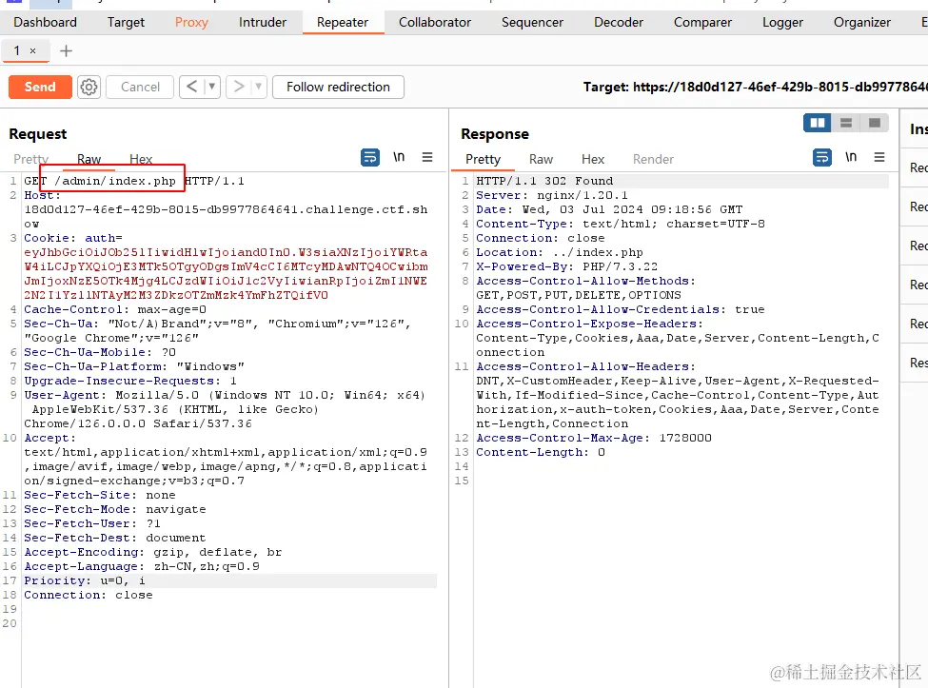The image size is (928, 688).
Task: Go back to previous request arrow
Action: tap(191, 87)
